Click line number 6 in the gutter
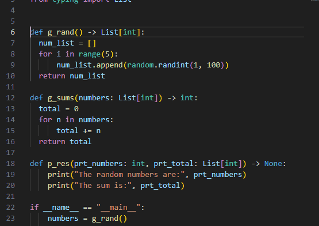Image resolution: width=319 pixels, height=226 pixels. 13,32
